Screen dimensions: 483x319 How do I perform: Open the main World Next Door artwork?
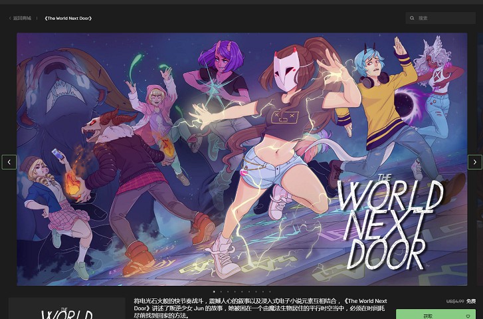(242, 159)
